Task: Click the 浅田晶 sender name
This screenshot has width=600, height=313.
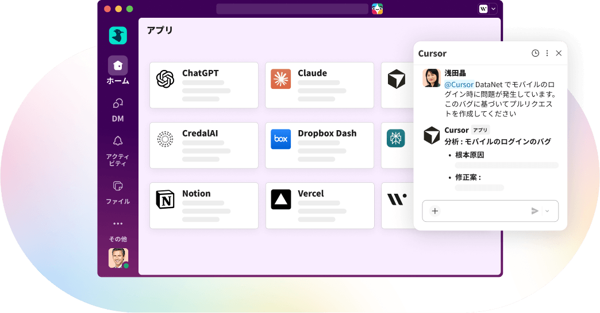Action: pos(455,73)
